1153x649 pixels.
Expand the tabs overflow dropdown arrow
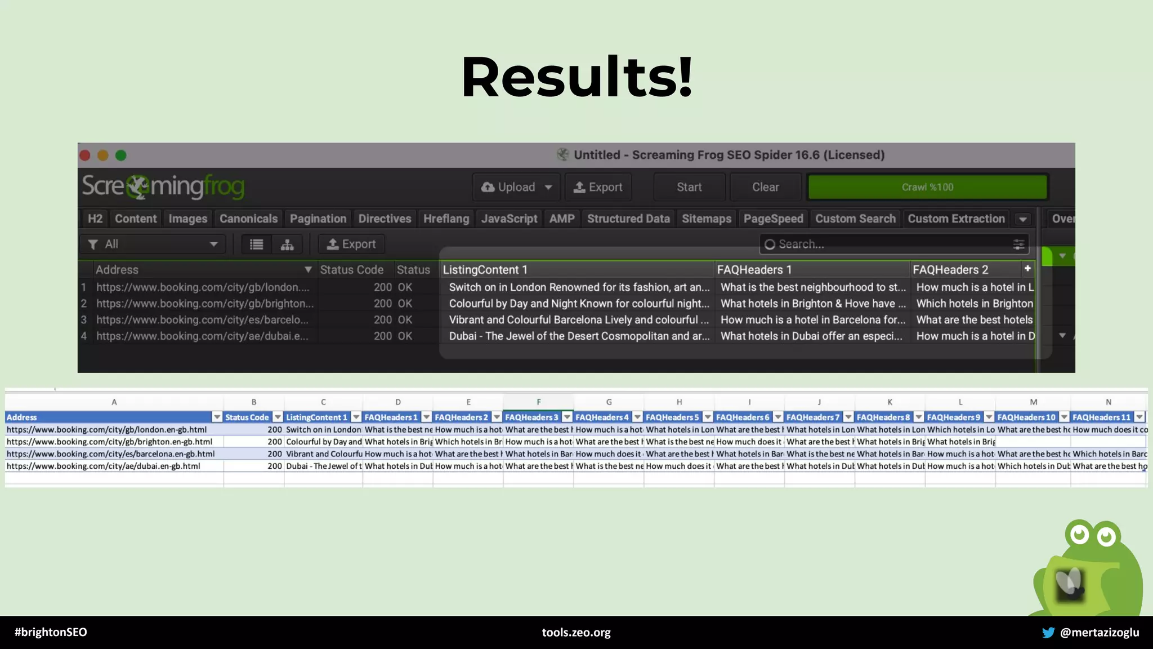click(x=1023, y=219)
